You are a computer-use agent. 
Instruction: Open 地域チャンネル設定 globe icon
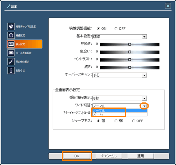[x=11, y=27]
